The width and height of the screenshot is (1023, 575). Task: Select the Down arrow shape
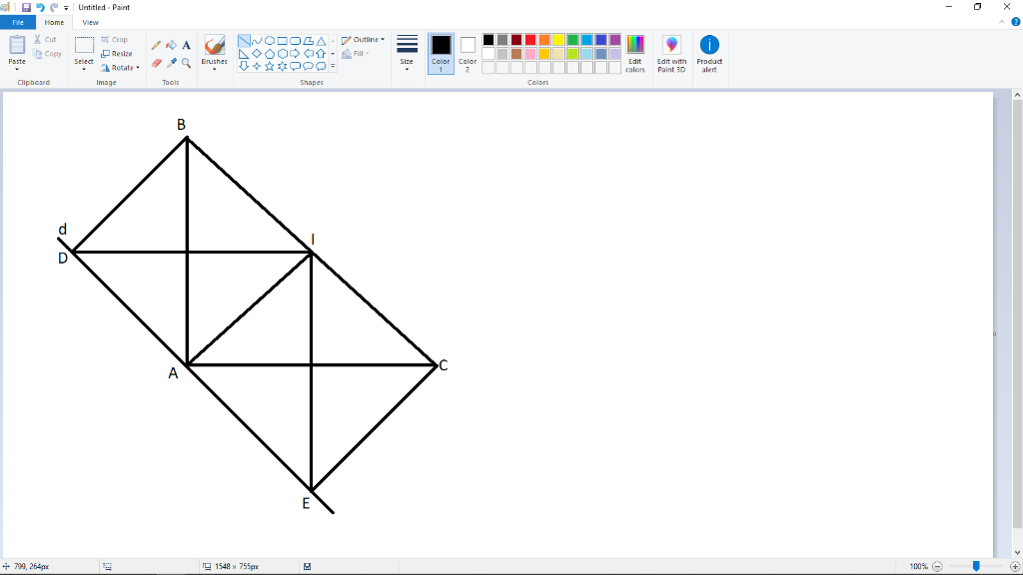[x=244, y=66]
